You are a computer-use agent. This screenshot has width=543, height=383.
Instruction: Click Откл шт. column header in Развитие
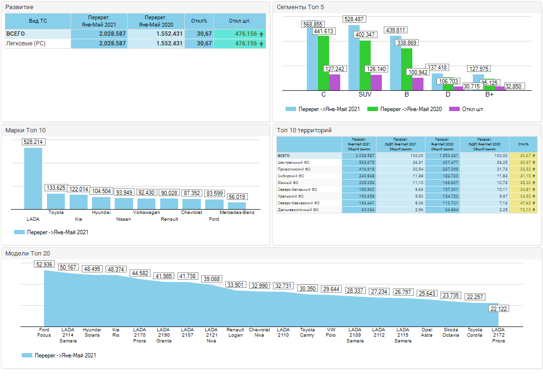click(x=240, y=21)
